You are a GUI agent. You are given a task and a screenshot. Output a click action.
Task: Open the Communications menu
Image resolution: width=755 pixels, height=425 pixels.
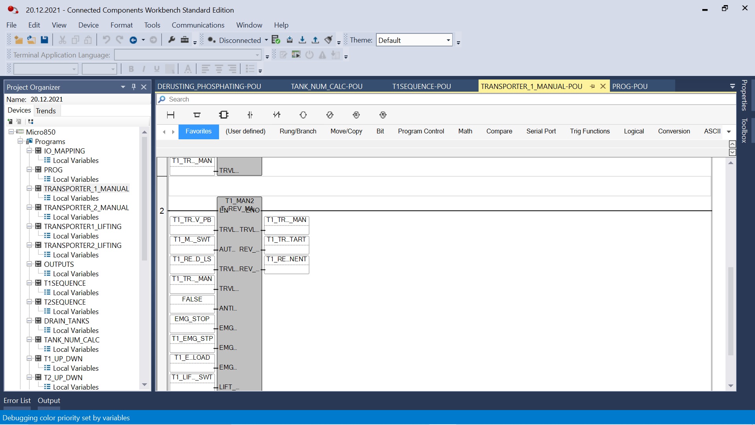click(198, 25)
